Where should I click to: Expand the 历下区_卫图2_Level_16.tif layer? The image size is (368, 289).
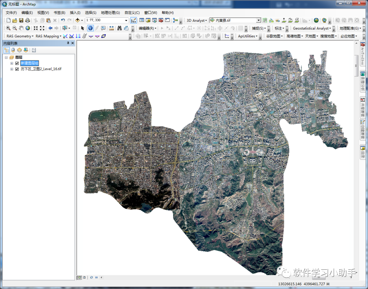(12, 69)
